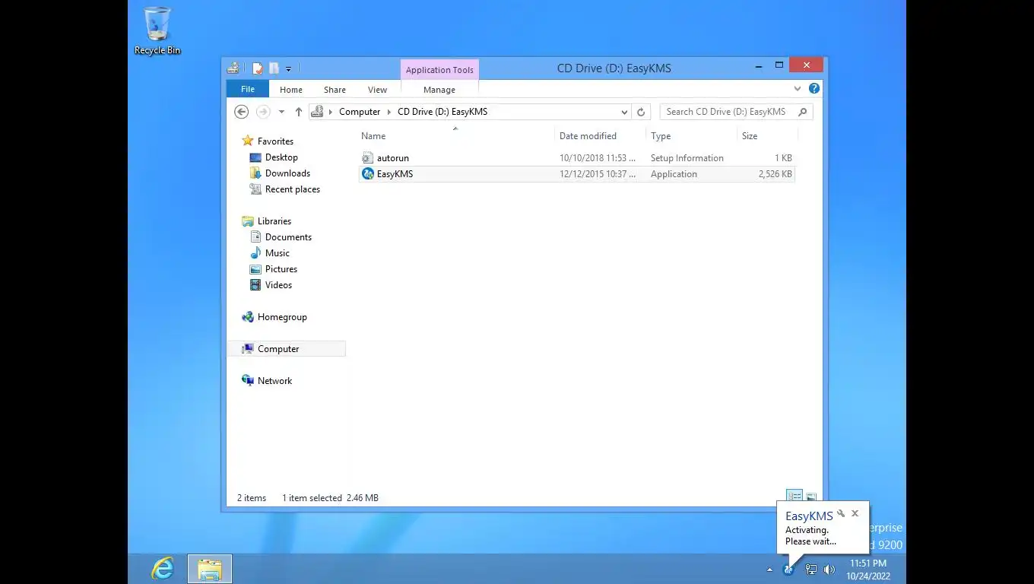
Task: Open Explorer Help icon
Action: pos(814,89)
